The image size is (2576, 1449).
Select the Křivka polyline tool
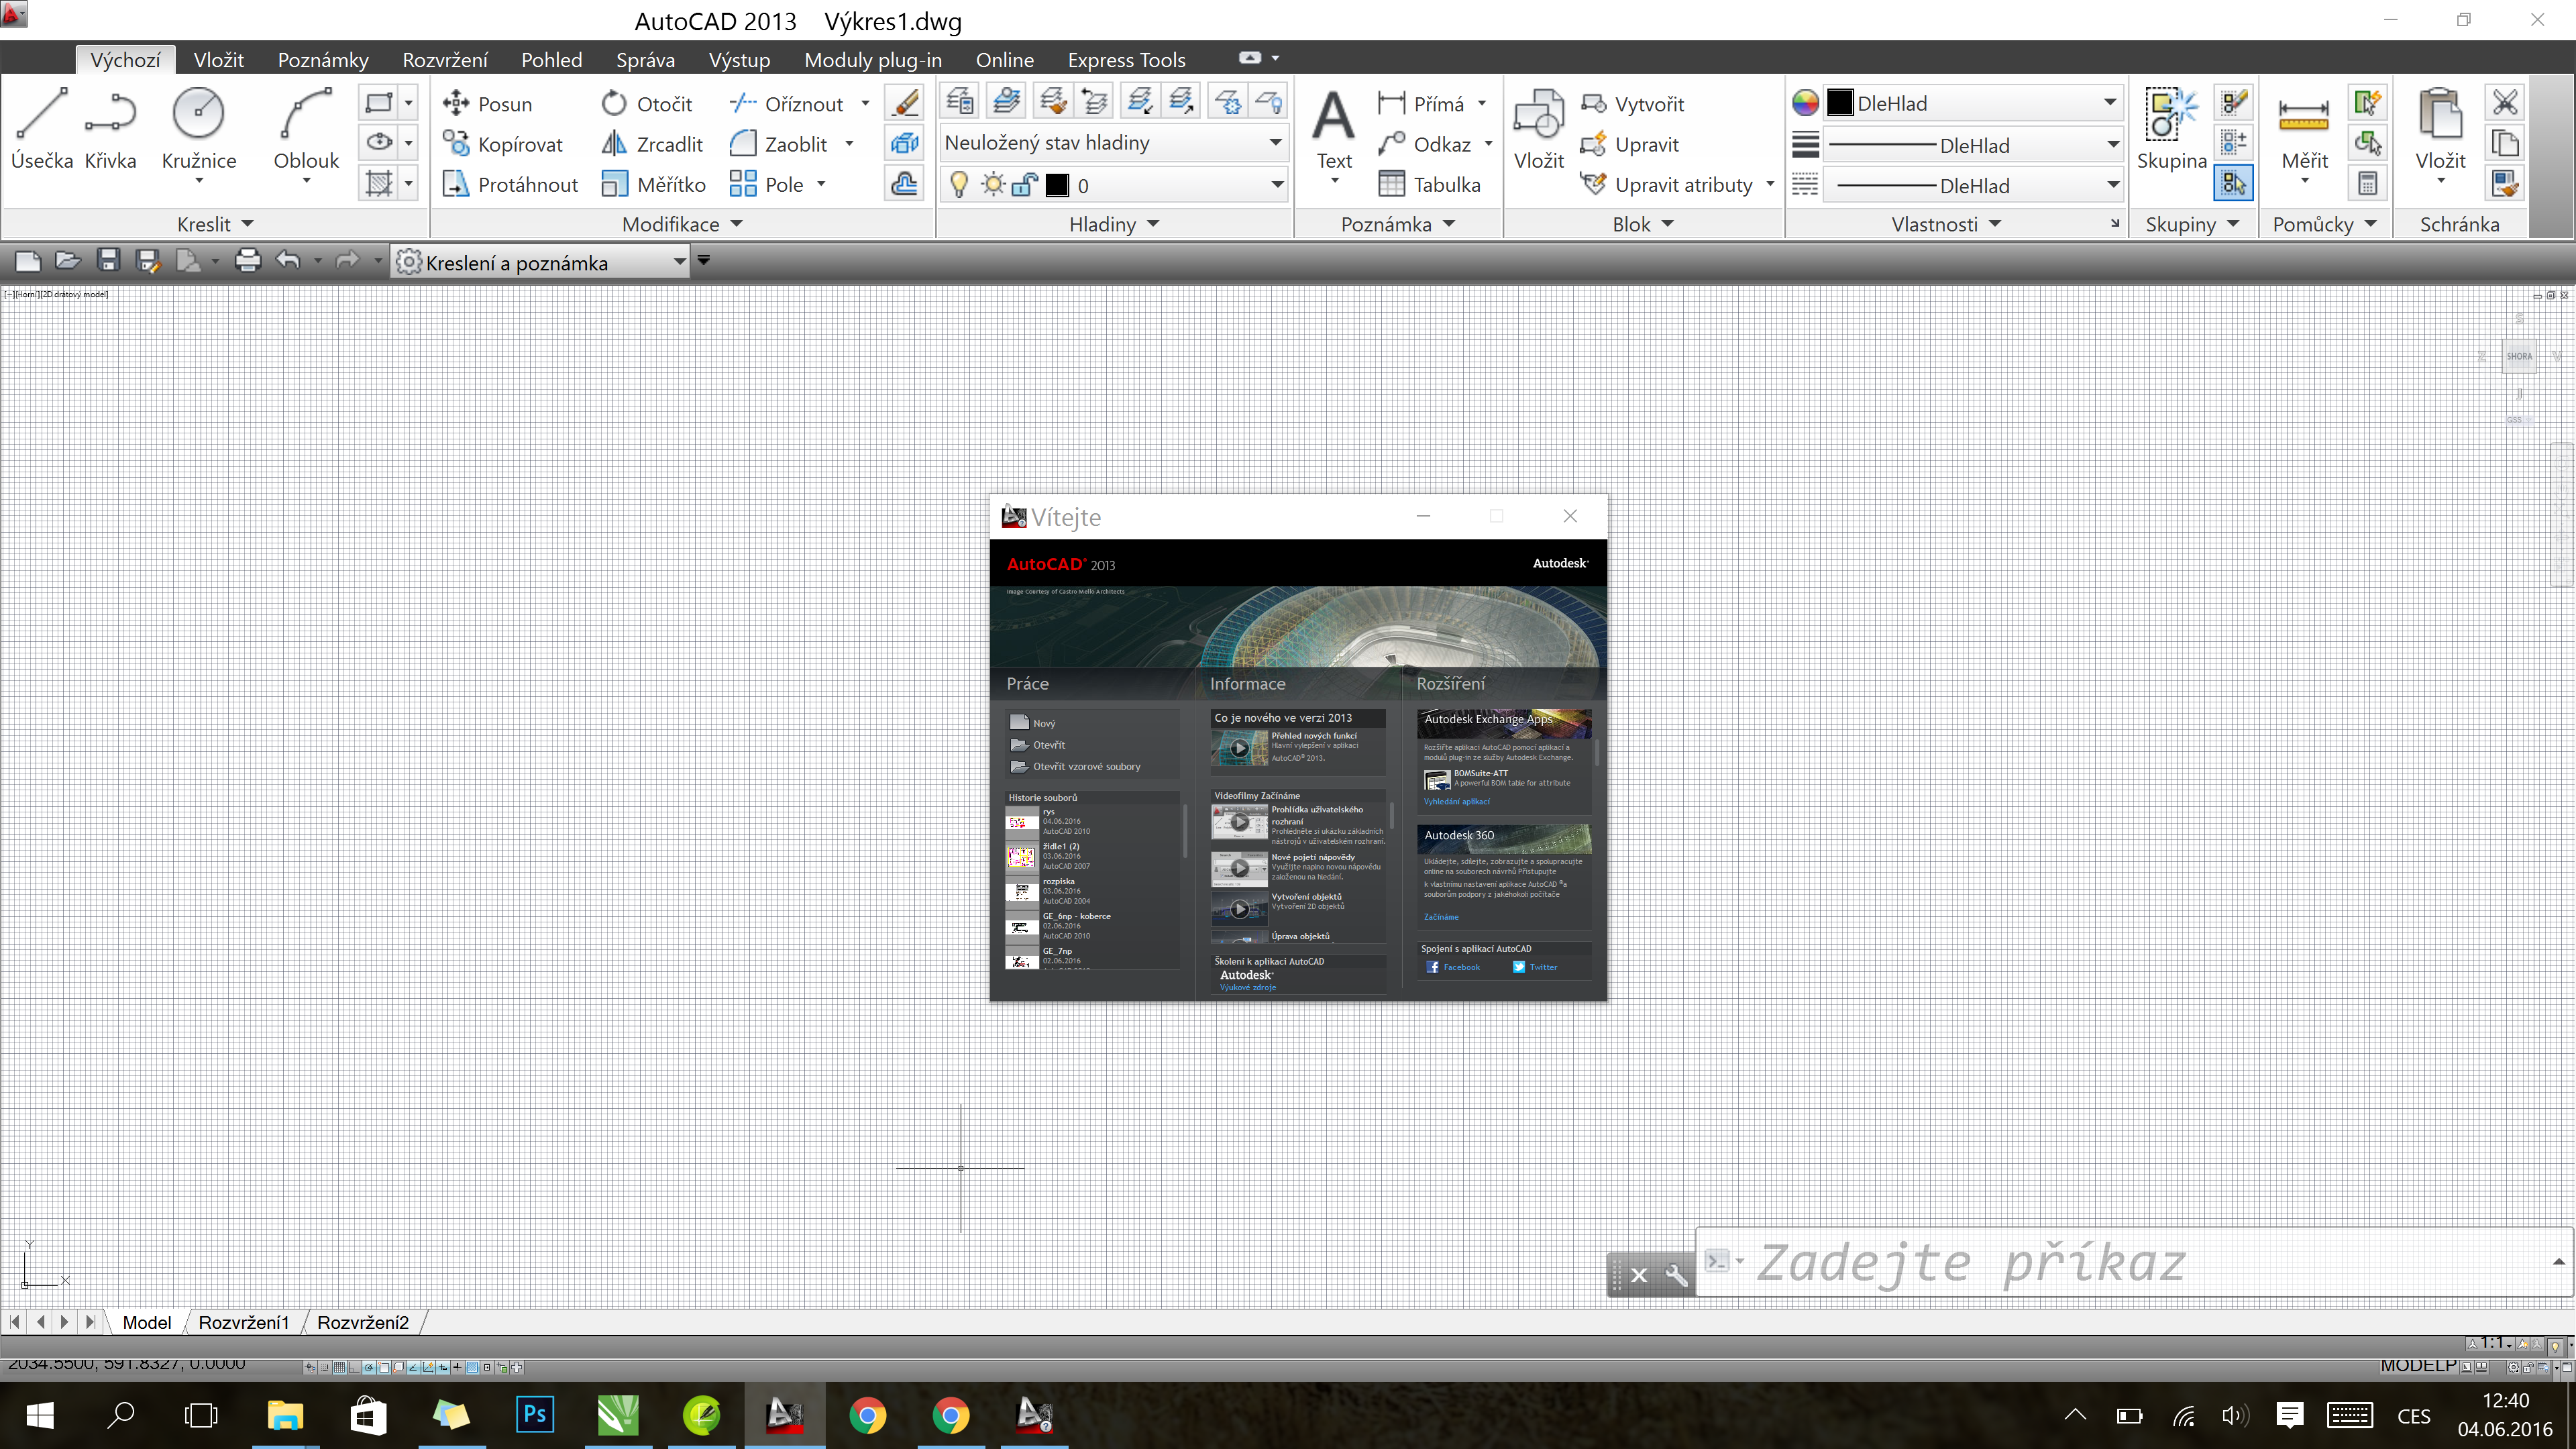coord(110,129)
